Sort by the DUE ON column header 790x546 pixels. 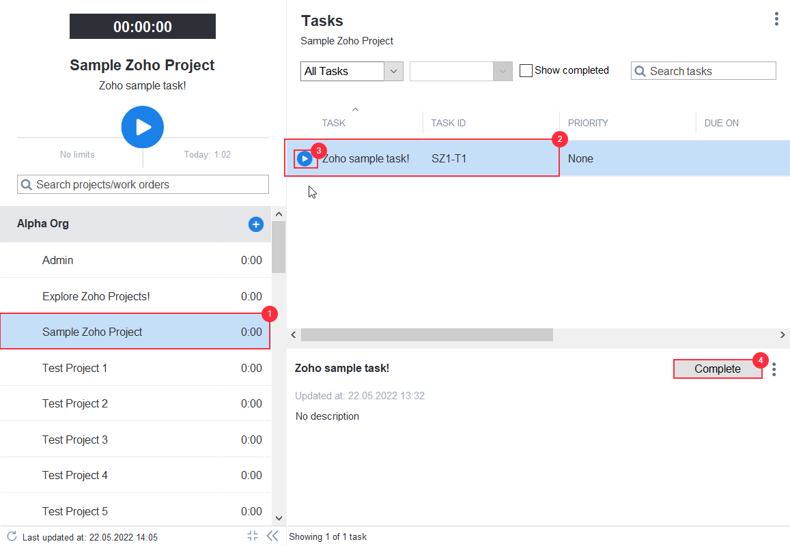click(722, 123)
